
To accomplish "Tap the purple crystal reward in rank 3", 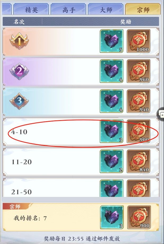I will [112, 101].
